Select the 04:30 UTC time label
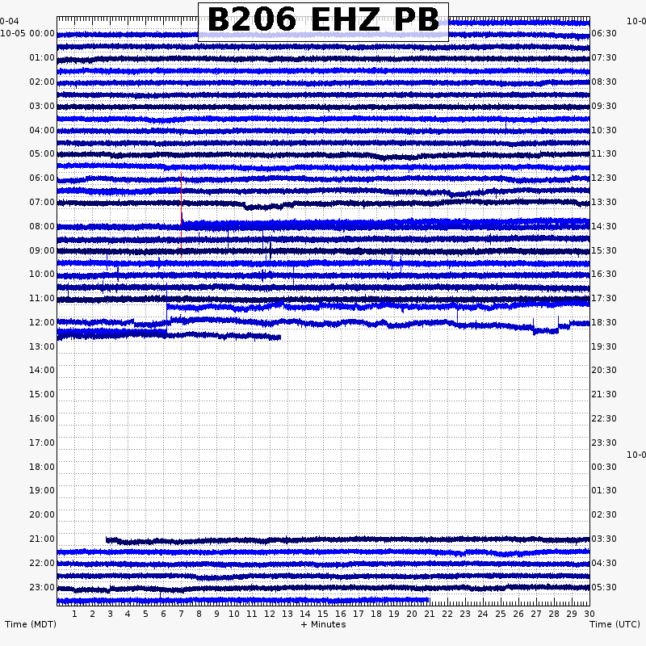This screenshot has height=646, width=646. pyautogui.click(x=604, y=563)
